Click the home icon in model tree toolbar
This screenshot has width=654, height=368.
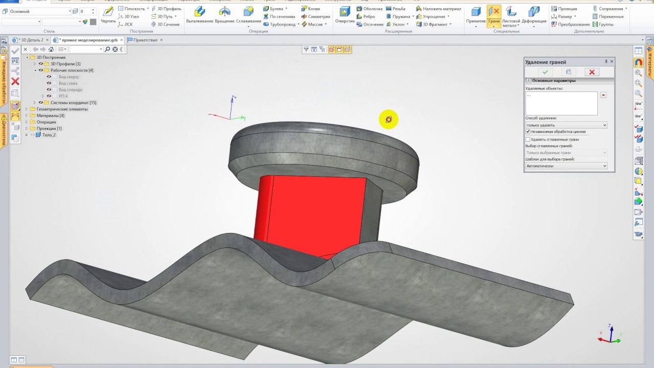click(x=51, y=49)
